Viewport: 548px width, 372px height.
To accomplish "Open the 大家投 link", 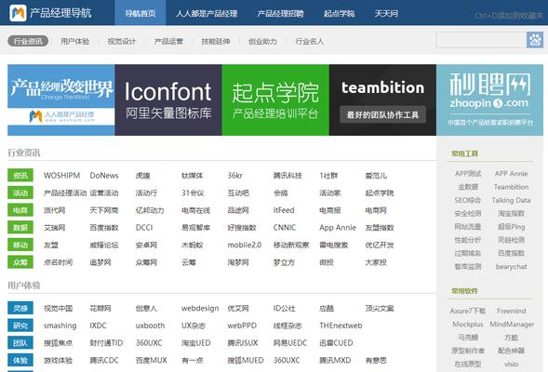I will pyautogui.click(x=376, y=262).
